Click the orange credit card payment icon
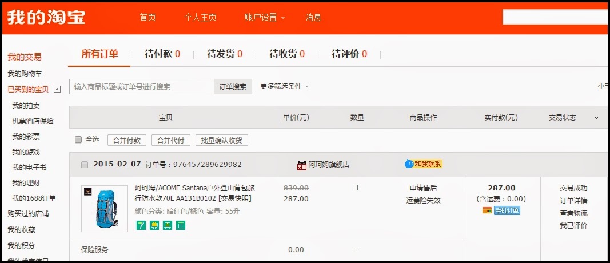The height and width of the screenshot is (263, 610). (x=487, y=210)
